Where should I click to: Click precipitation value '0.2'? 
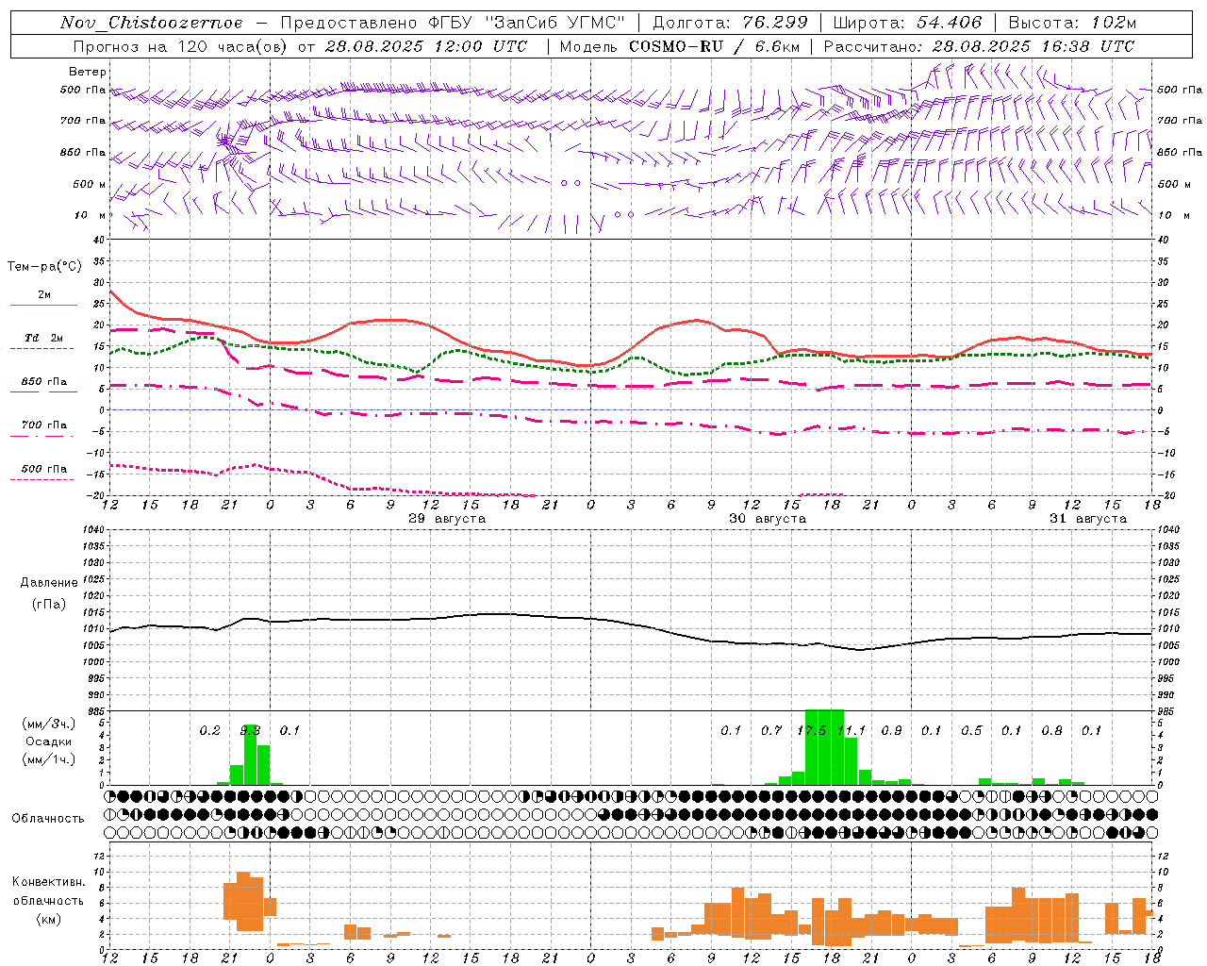209,730
